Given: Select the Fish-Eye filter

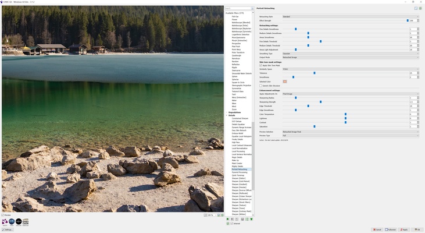Looking at the screenshot, I should click(235, 16).
